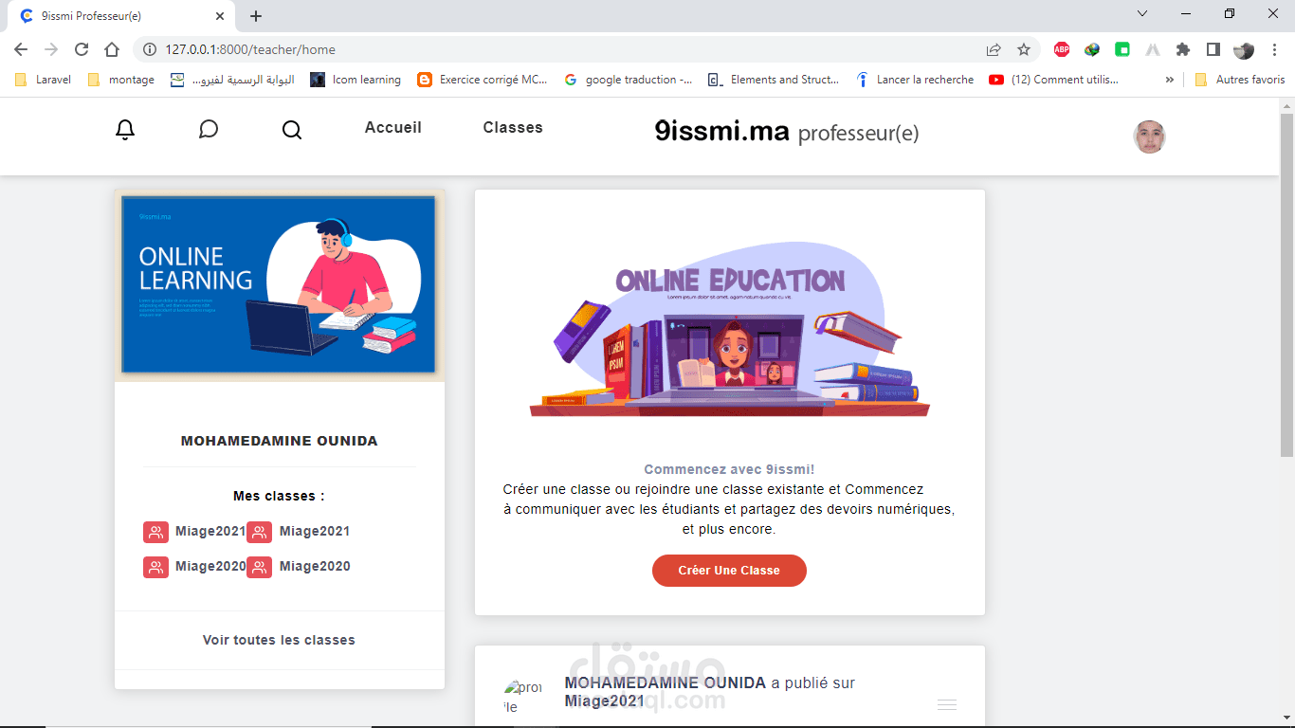This screenshot has width=1295, height=728.
Task: Click the search magnifier icon in header
Action: pos(292,130)
